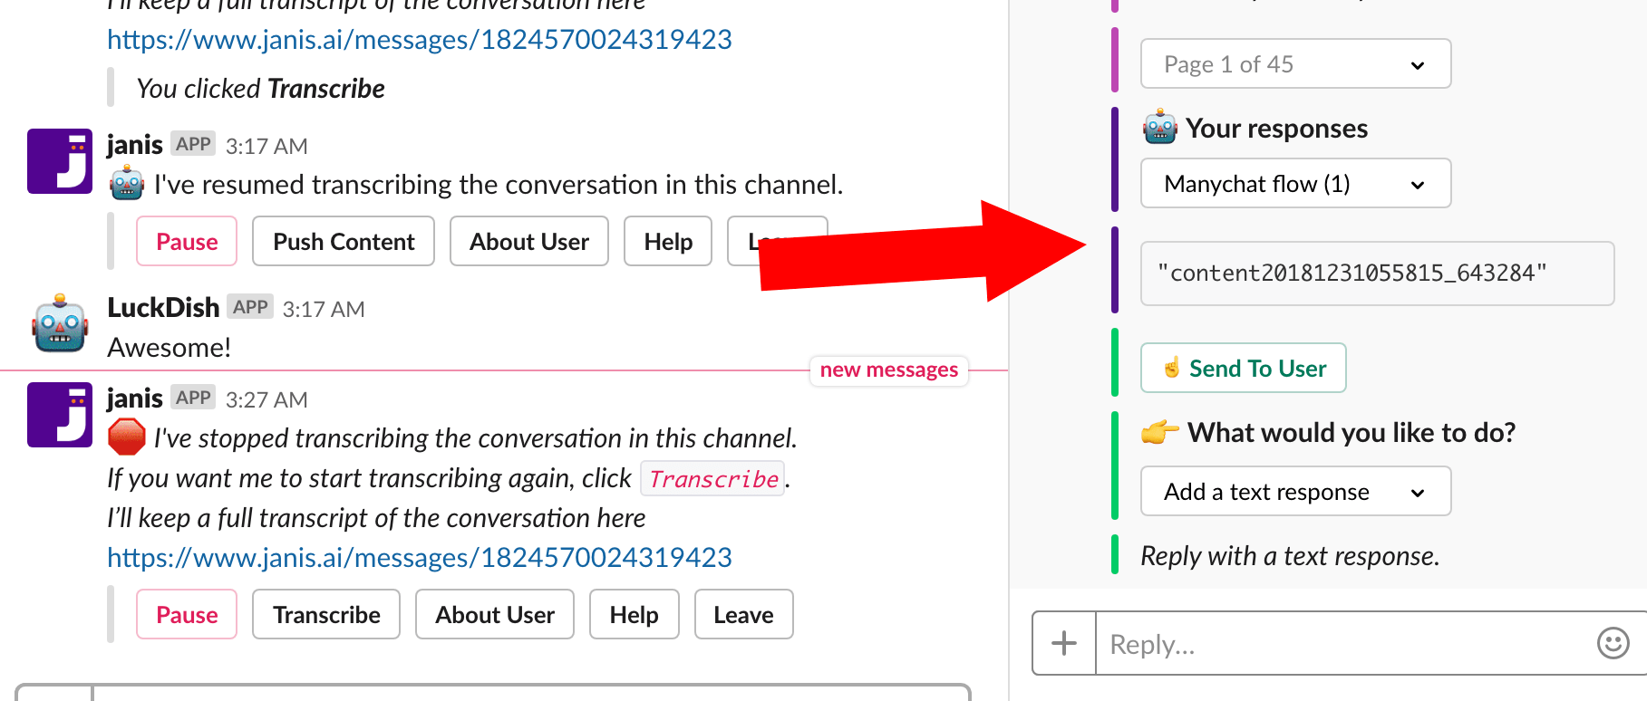
Task: Click the Send To User button
Action: [1243, 368]
